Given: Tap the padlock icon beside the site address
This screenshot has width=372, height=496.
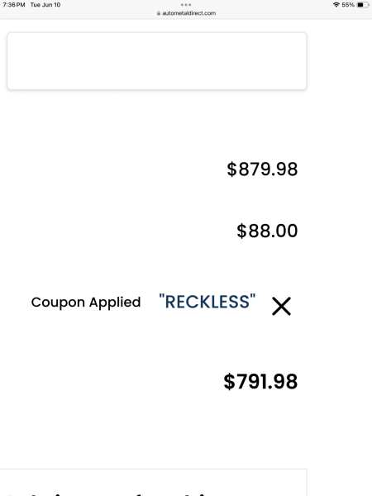Looking at the screenshot, I should 159,13.
